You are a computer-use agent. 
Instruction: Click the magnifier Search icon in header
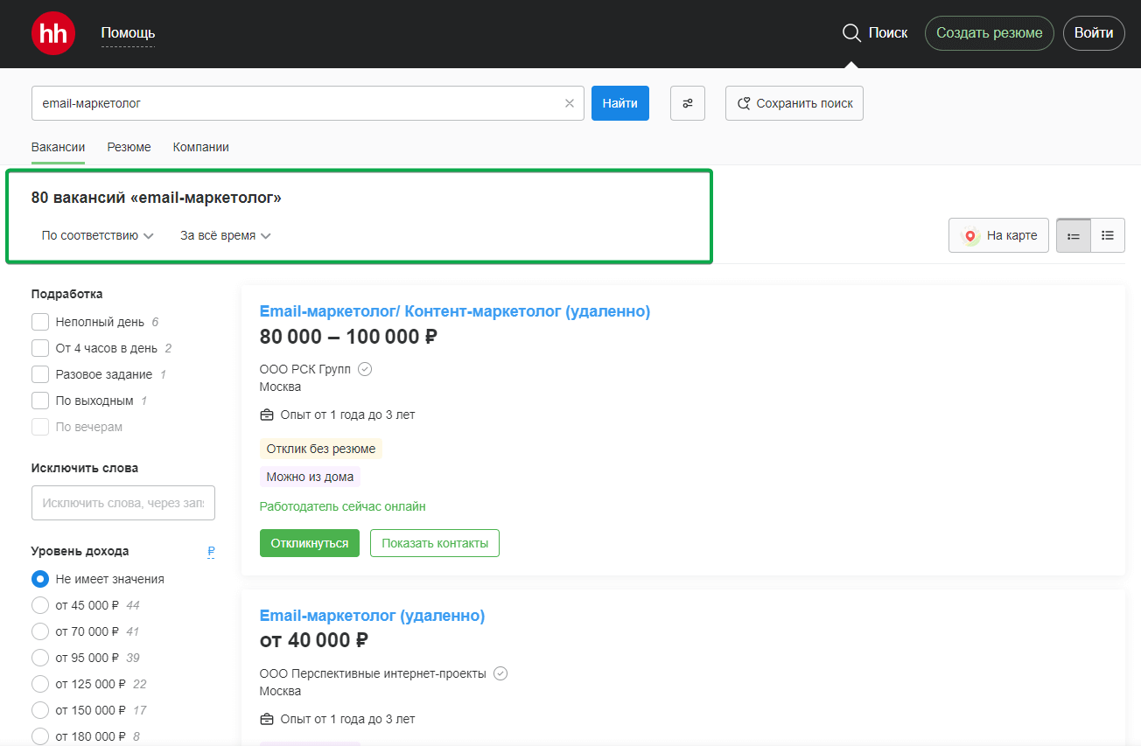tap(851, 33)
